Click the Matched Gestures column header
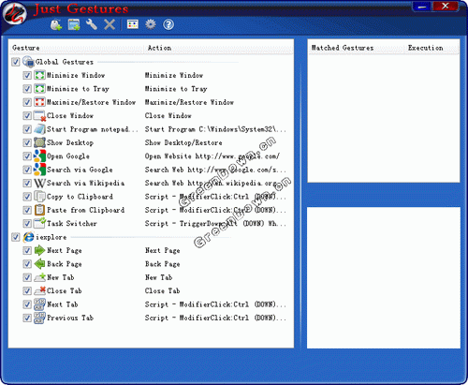The width and height of the screenshot is (468, 385). tap(357, 48)
